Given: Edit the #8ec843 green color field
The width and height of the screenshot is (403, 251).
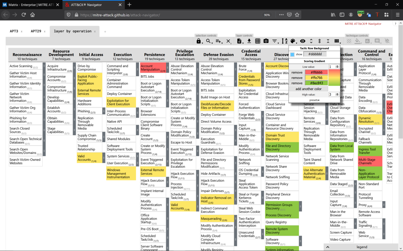Looking at the screenshot, I should 316,83.
